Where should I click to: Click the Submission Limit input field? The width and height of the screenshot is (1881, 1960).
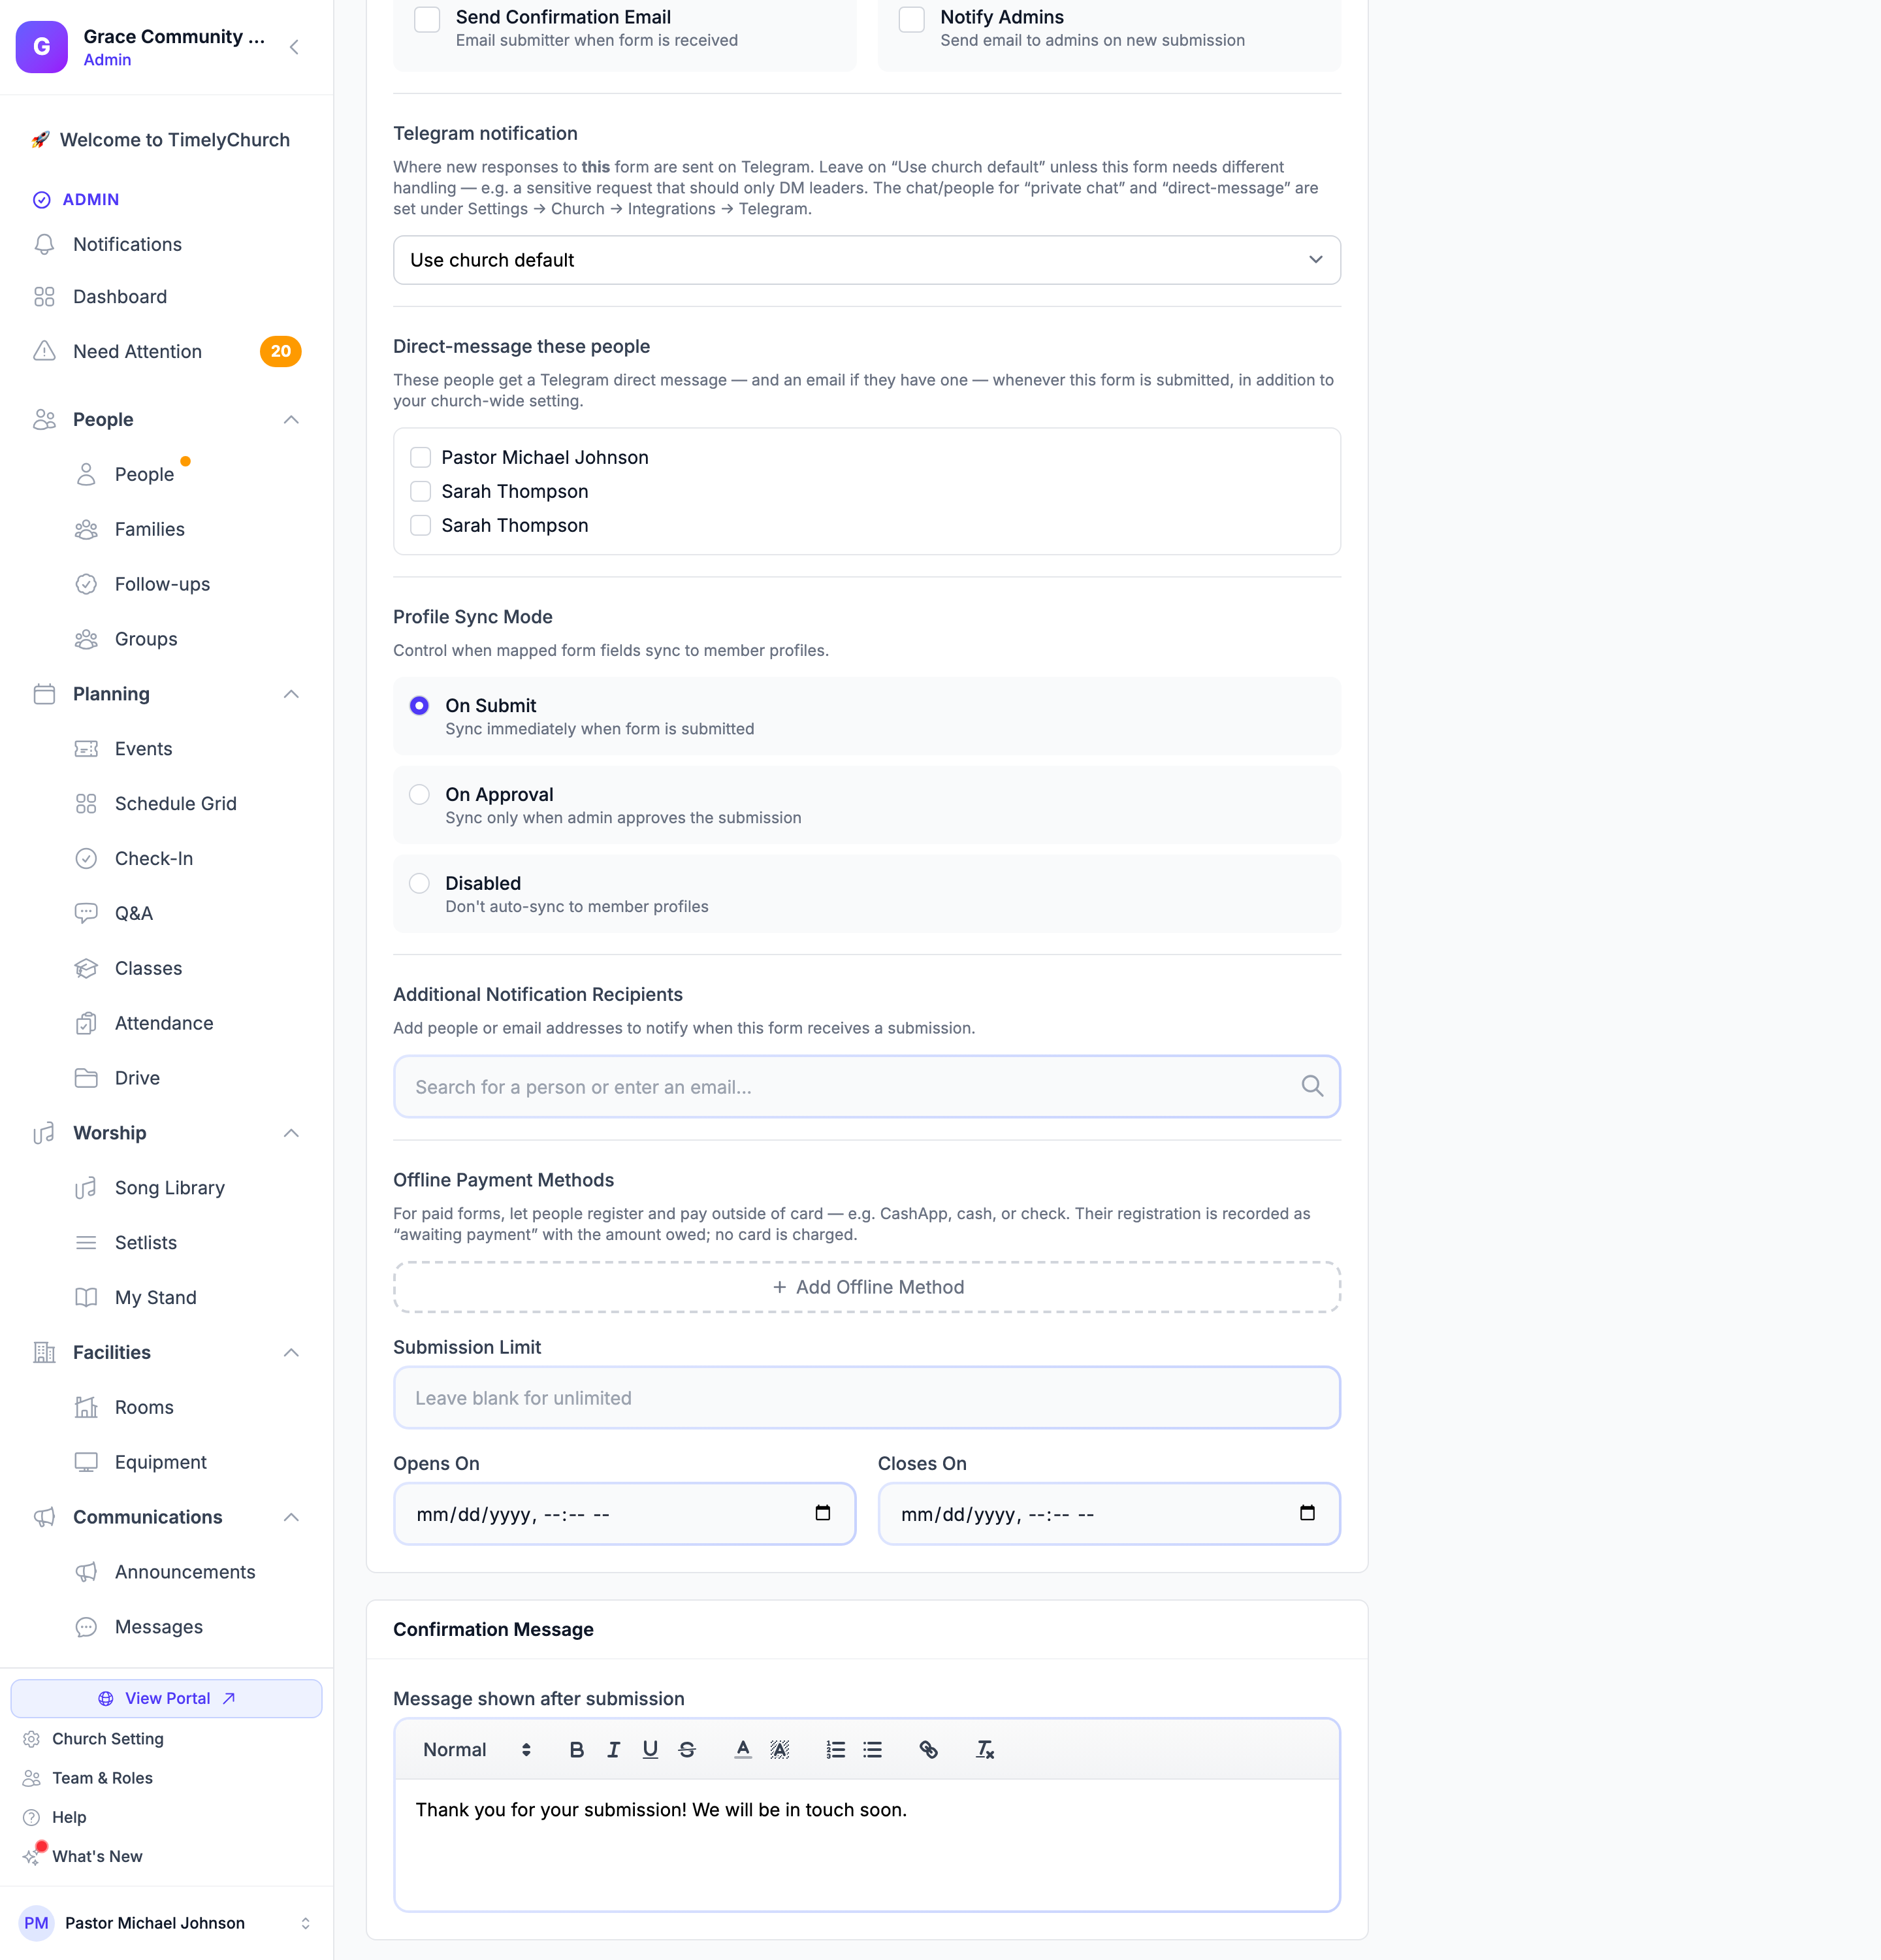click(867, 1398)
